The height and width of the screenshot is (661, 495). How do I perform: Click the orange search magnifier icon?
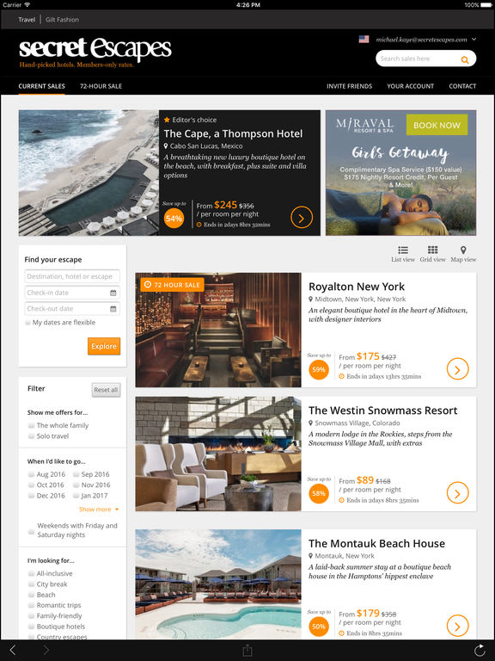465,59
